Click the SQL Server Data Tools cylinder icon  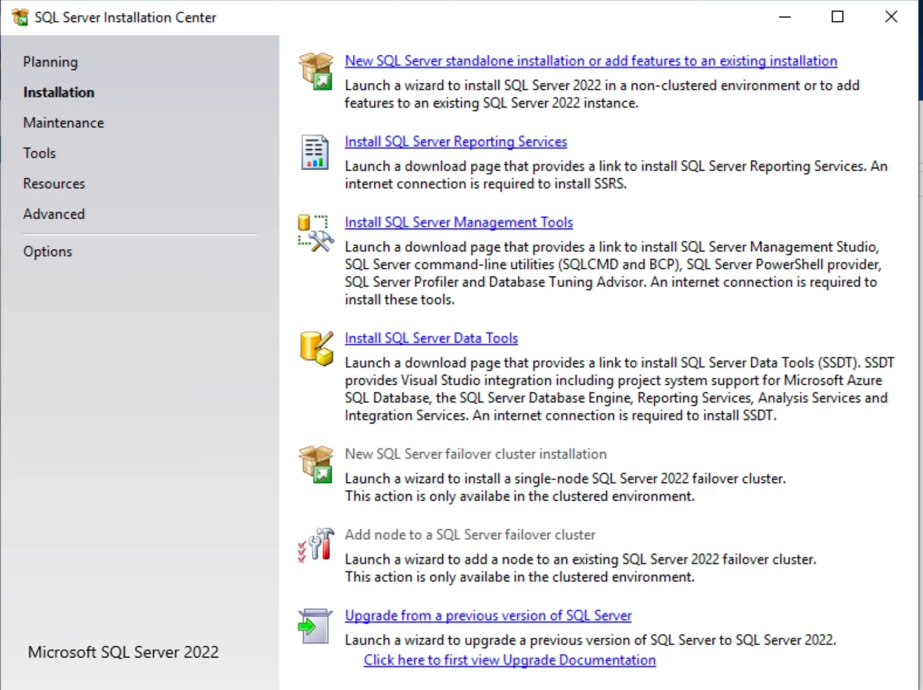(316, 348)
